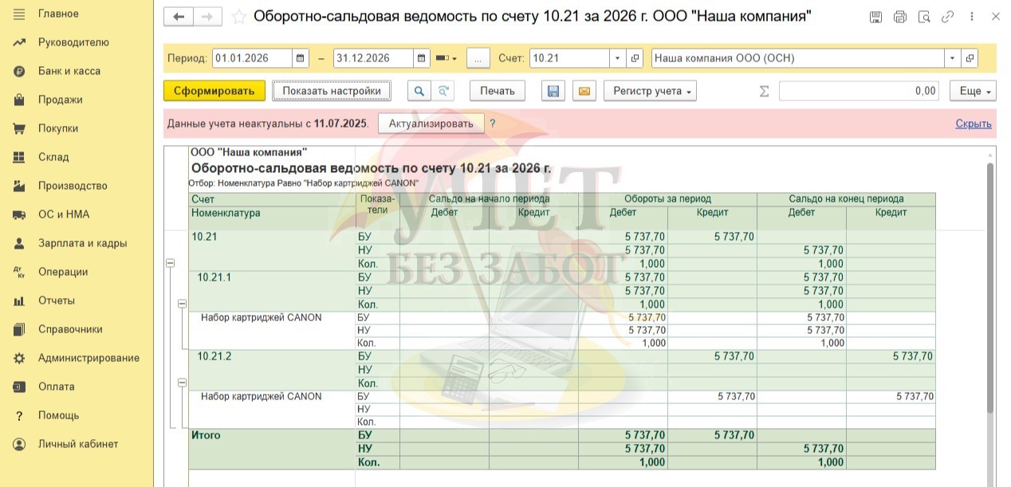1011x487 pixels.
Task: Collapse the 10.21 account group in the report
Action: (170, 264)
